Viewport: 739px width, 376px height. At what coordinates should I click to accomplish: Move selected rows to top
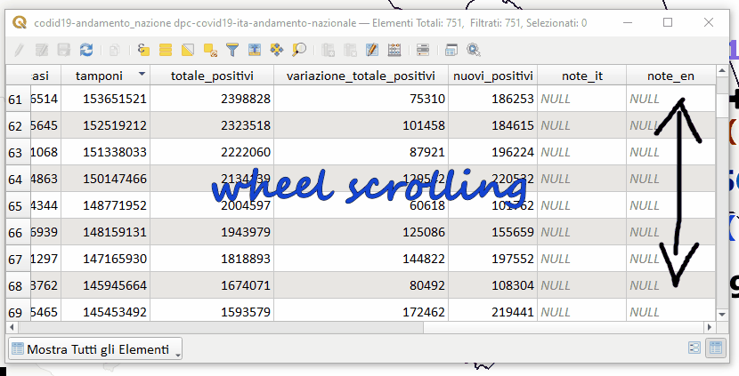(255, 51)
